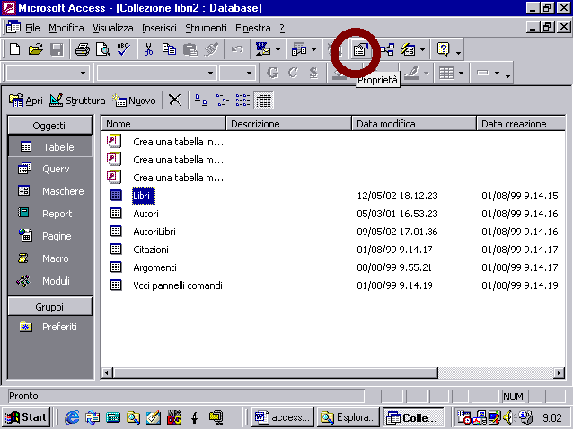This screenshot has width=573, height=429.
Task: Click the Apri button
Action: click(25, 100)
